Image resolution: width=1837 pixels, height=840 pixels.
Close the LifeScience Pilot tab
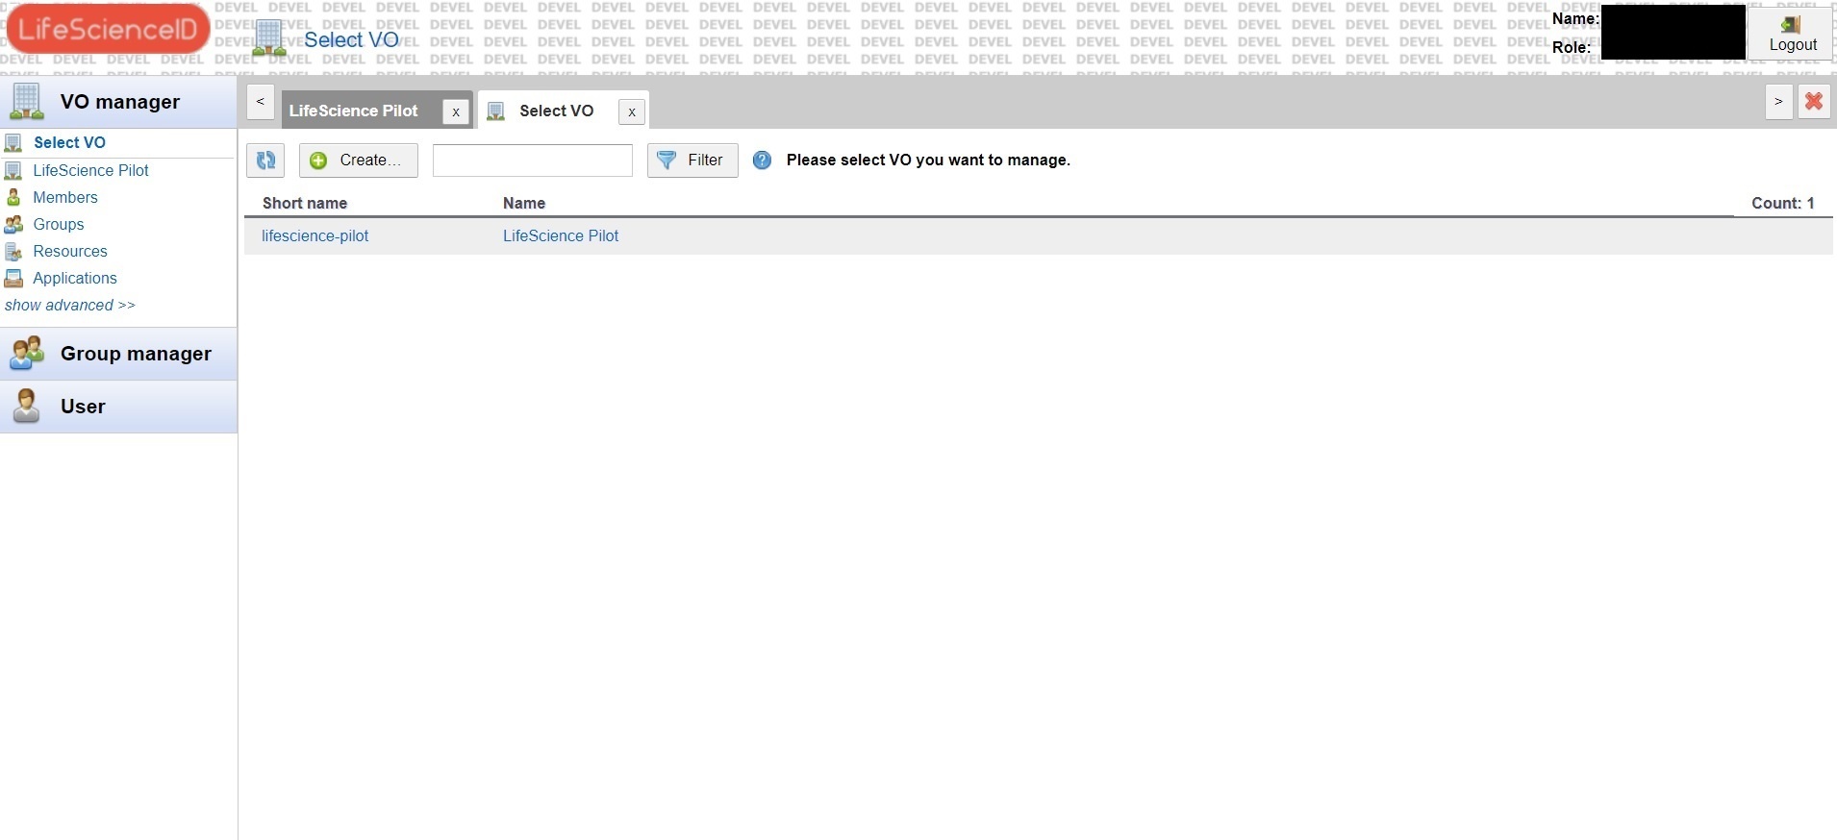click(456, 111)
